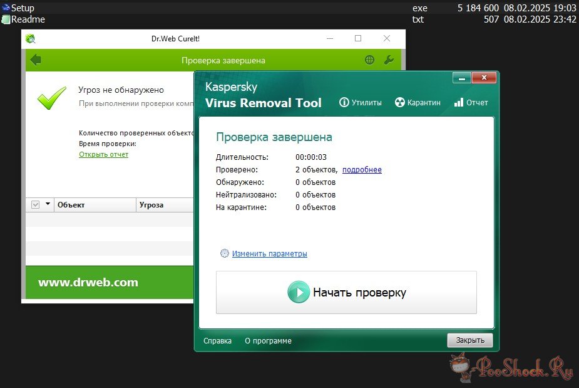Click the Dr.Web CureIt title bar logo
This screenshot has height=388, width=579.
30,38
